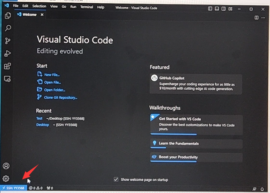Viewport: 270px width, 193px height.
Task: Open the Accounts menu icon
Action: [6, 166]
